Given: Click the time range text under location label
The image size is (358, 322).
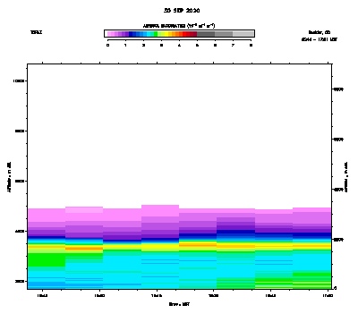Looking at the screenshot, I should pos(320,39).
